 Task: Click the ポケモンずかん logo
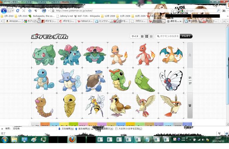(x=50, y=37)
